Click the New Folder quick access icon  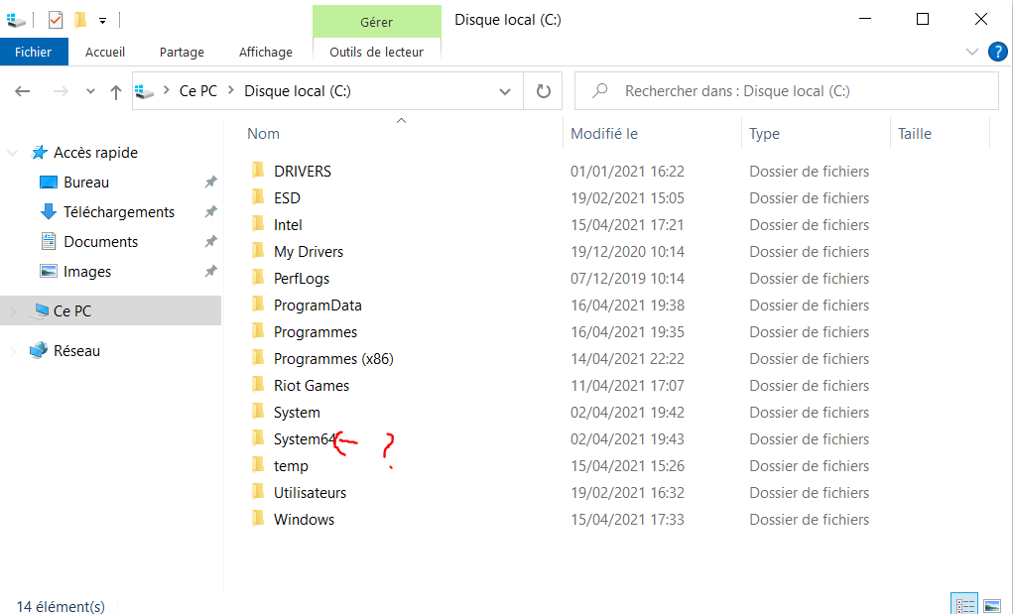80,19
